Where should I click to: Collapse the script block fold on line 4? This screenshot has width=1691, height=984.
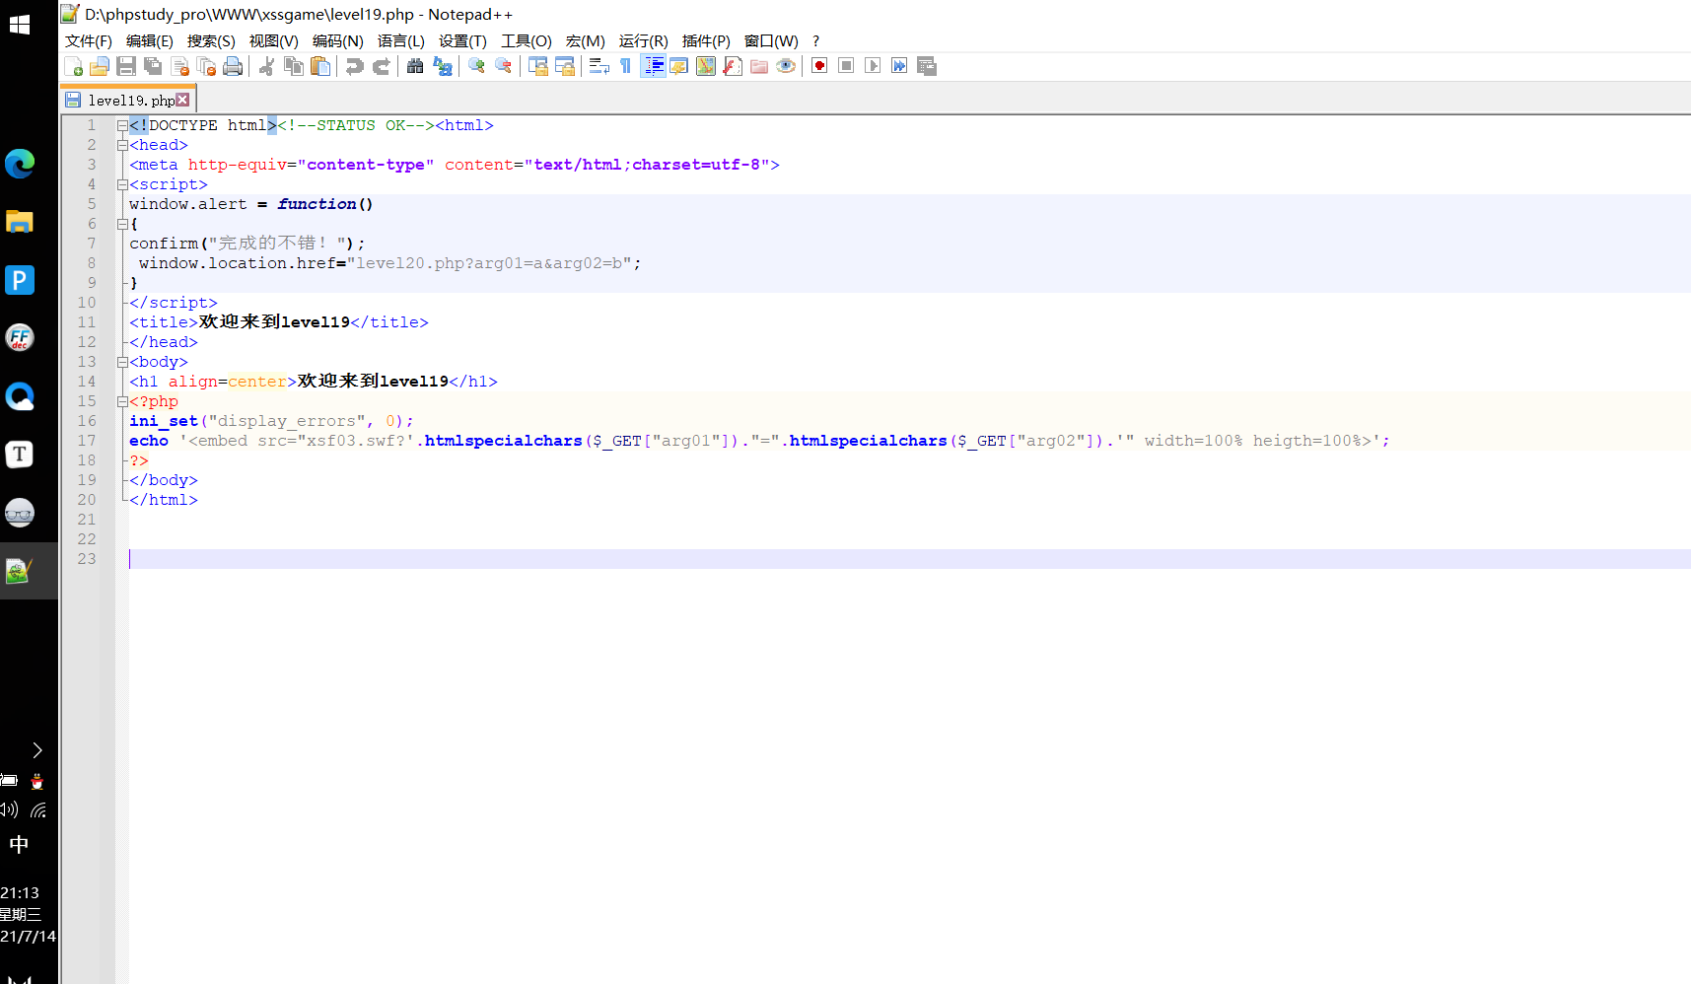(122, 184)
